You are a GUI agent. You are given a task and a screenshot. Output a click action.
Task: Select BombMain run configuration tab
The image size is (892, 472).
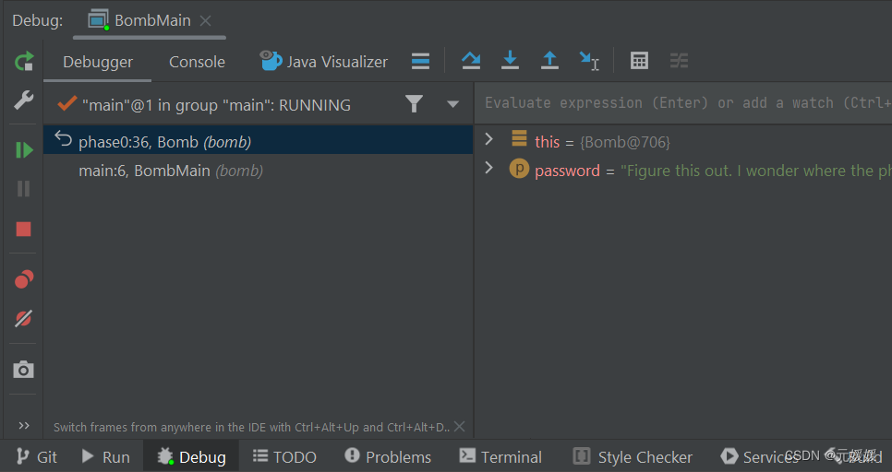point(149,21)
